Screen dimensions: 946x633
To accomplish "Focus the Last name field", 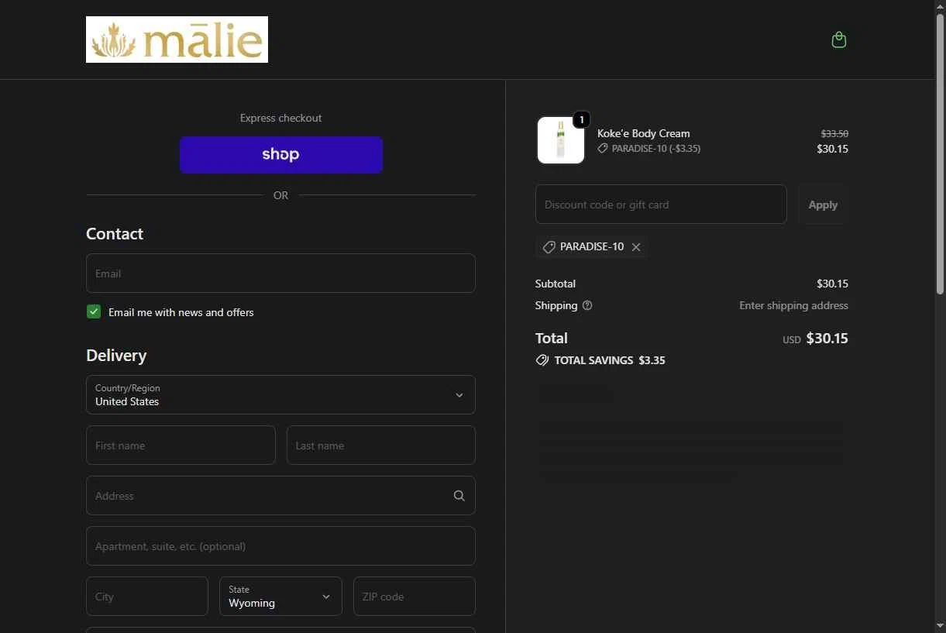I will pyautogui.click(x=381, y=446).
